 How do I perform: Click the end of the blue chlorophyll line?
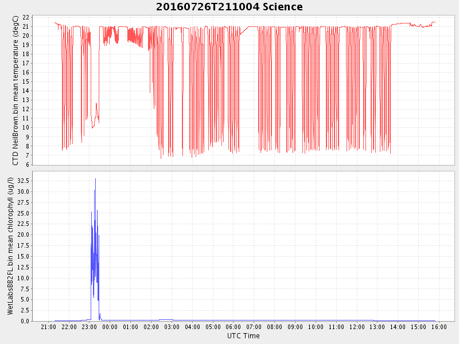pyautogui.click(x=435, y=320)
